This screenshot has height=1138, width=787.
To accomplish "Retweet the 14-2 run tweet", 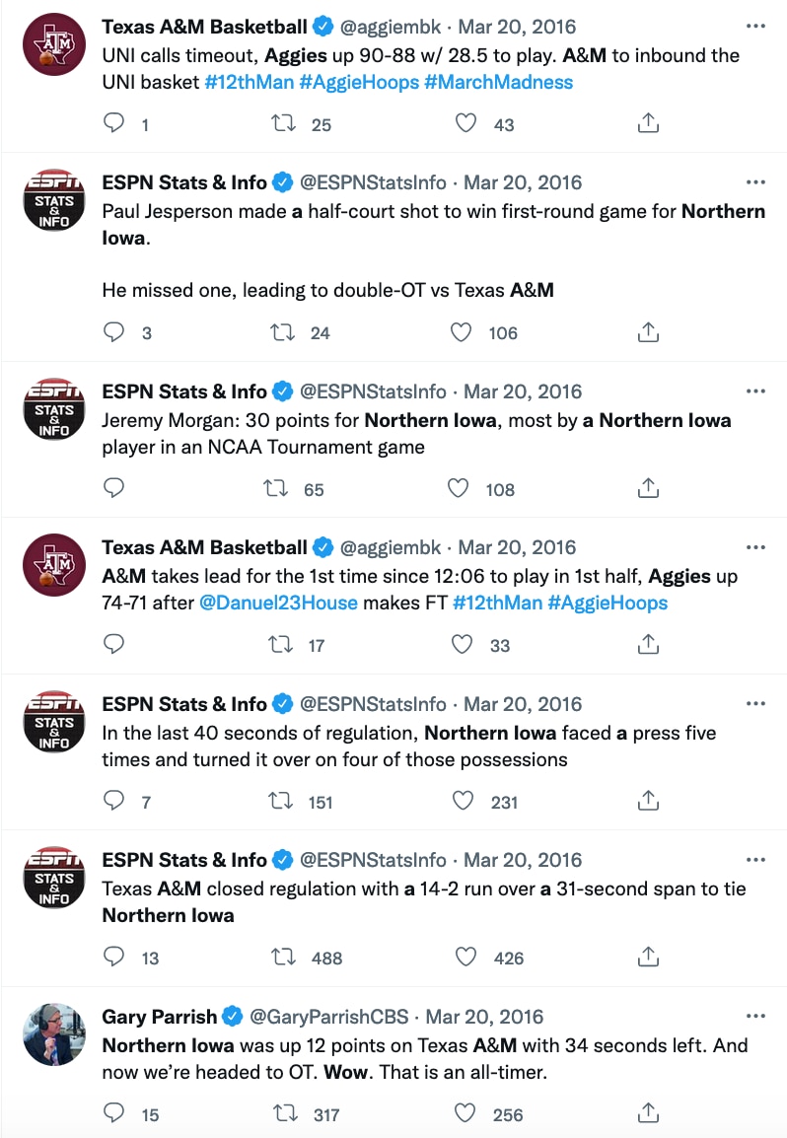I will pos(283,958).
